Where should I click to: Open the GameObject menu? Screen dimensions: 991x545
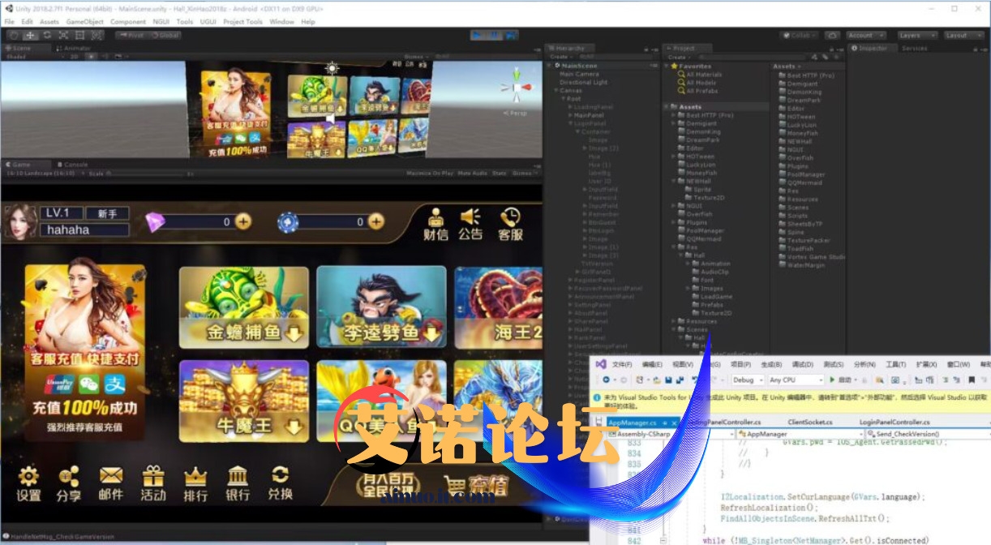pos(86,22)
